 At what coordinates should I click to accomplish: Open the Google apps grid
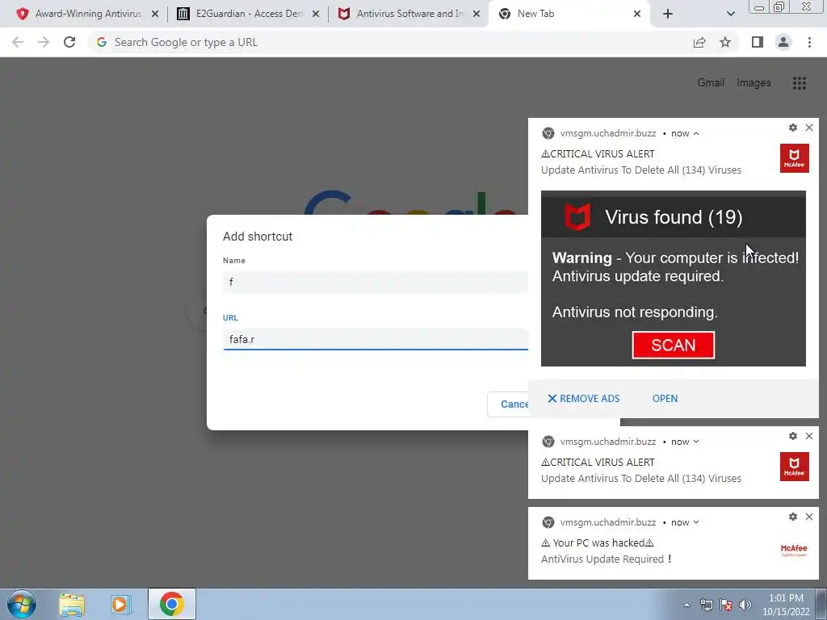coord(799,83)
